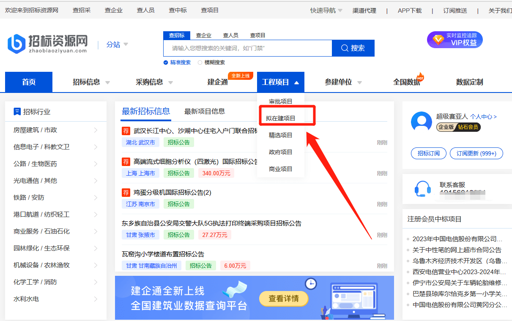Image resolution: width=512 pixels, height=321 pixels.
Task: Open 个人中心 link
Action: point(483,117)
